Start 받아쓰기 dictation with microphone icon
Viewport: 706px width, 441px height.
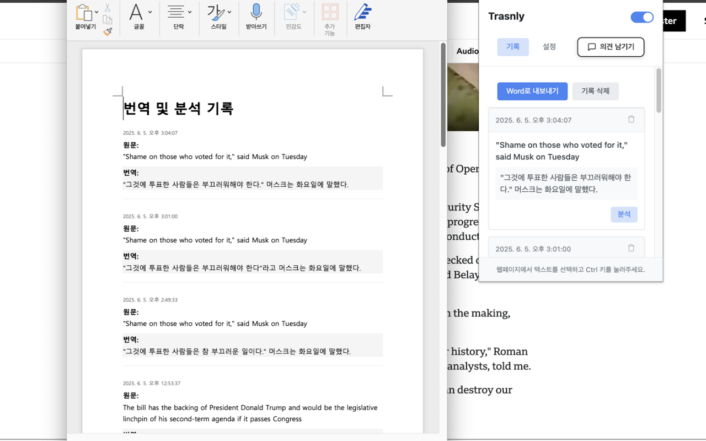pyautogui.click(x=256, y=12)
